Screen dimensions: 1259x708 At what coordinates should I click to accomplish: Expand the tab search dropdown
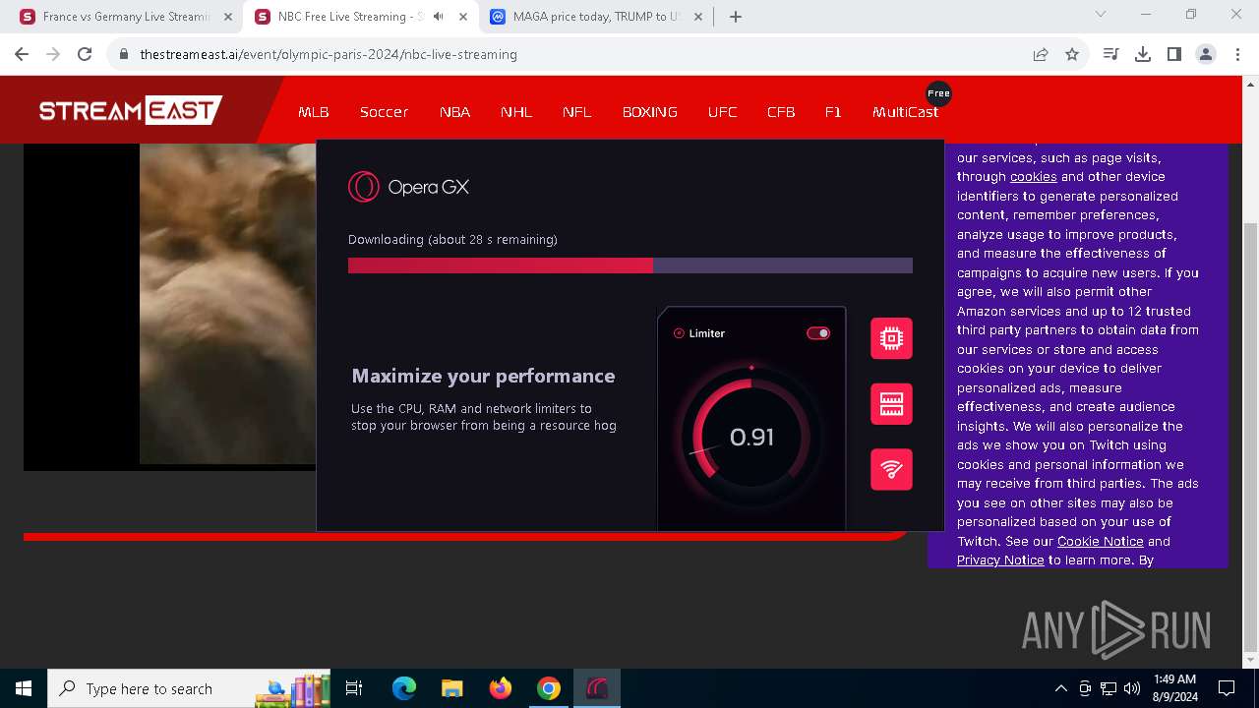[x=1101, y=15]
